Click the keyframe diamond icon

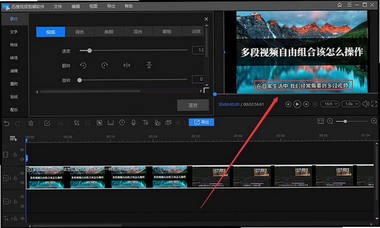[178, 123]
